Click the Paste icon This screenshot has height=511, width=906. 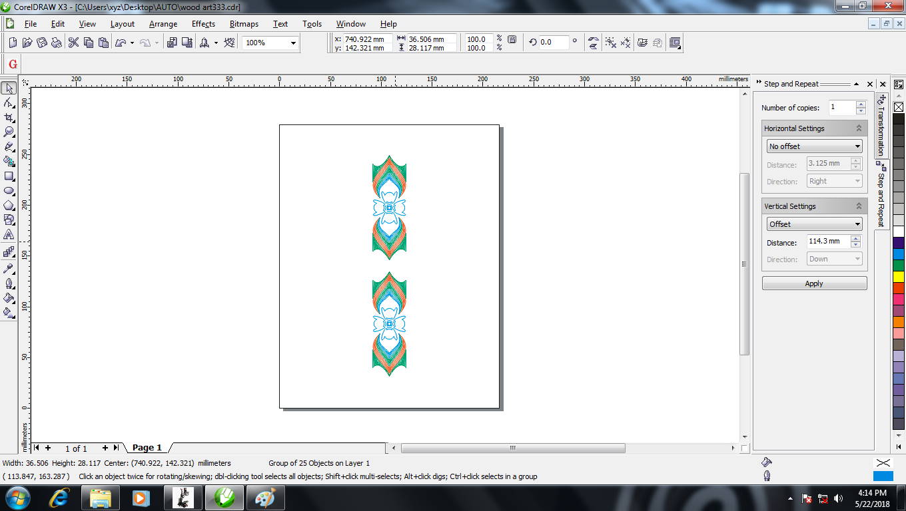[103, 43]
